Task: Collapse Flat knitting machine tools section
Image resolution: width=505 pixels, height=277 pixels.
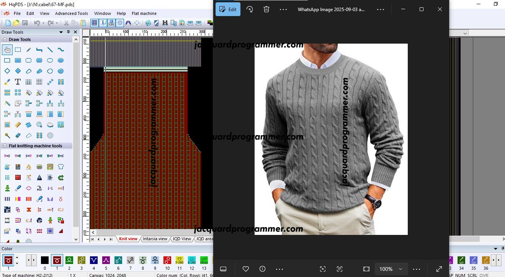Action: (x=5, y=146)
